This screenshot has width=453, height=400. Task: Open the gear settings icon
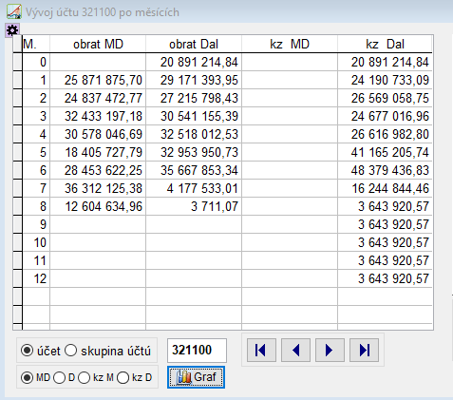pos(12,30)
